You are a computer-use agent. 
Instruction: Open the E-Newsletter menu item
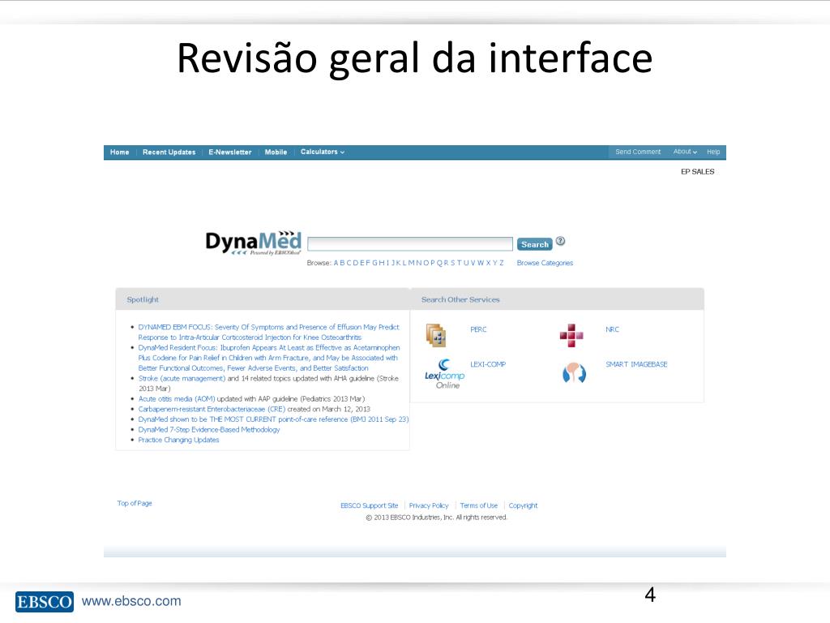229,152
